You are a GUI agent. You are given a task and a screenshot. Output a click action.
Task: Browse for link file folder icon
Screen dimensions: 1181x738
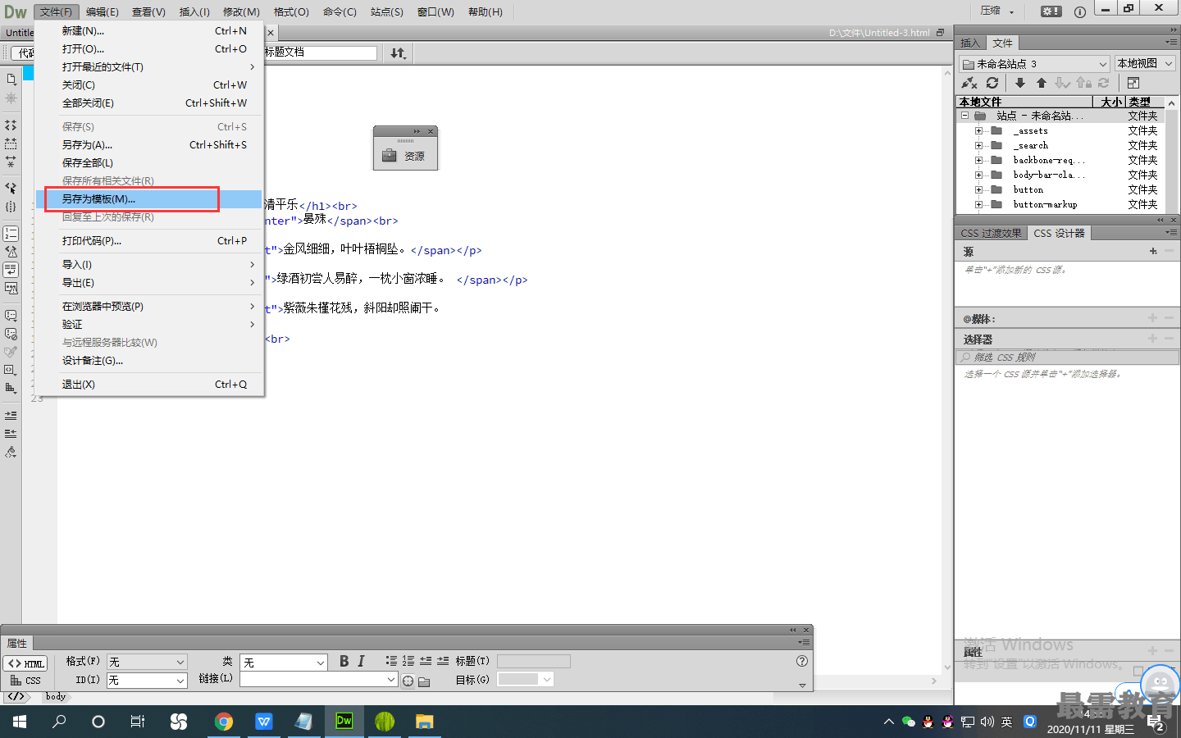click(424, 681)
